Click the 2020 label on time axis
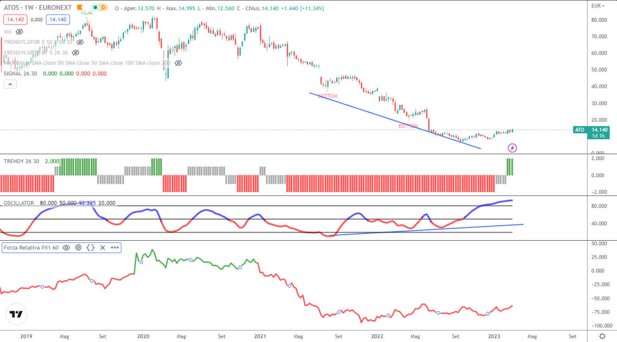 tap(143, 336)
